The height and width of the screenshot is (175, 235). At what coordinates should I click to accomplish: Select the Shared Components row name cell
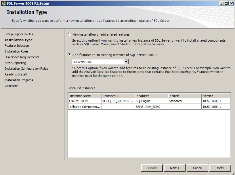(85, 107)
